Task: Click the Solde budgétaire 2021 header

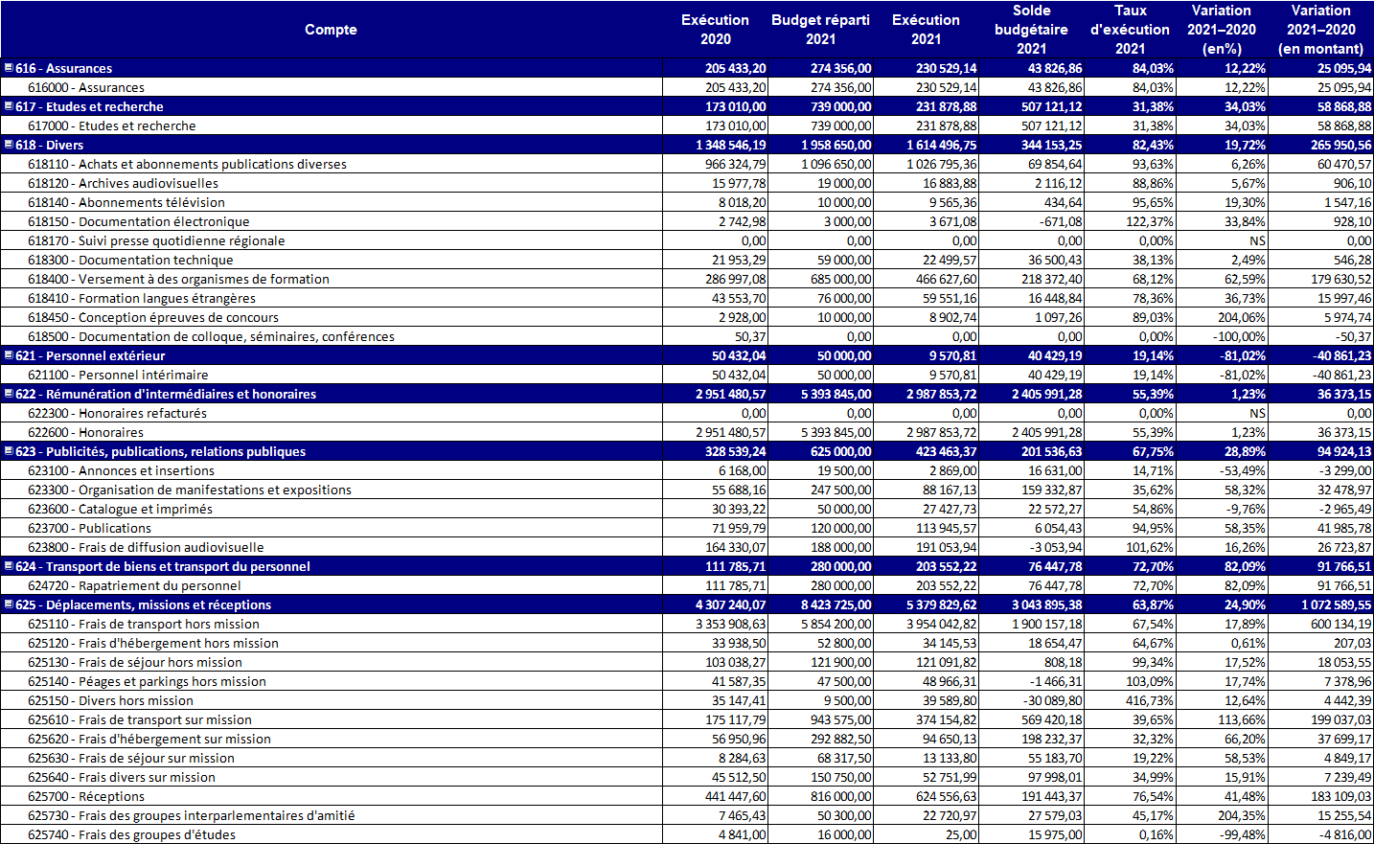Action: click(x=1031, y=30)
